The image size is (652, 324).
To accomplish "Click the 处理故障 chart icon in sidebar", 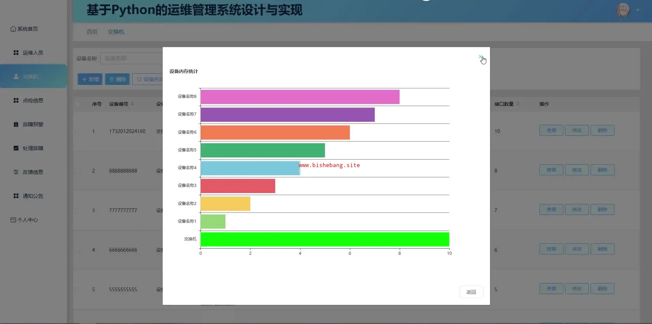I will 16,148.
